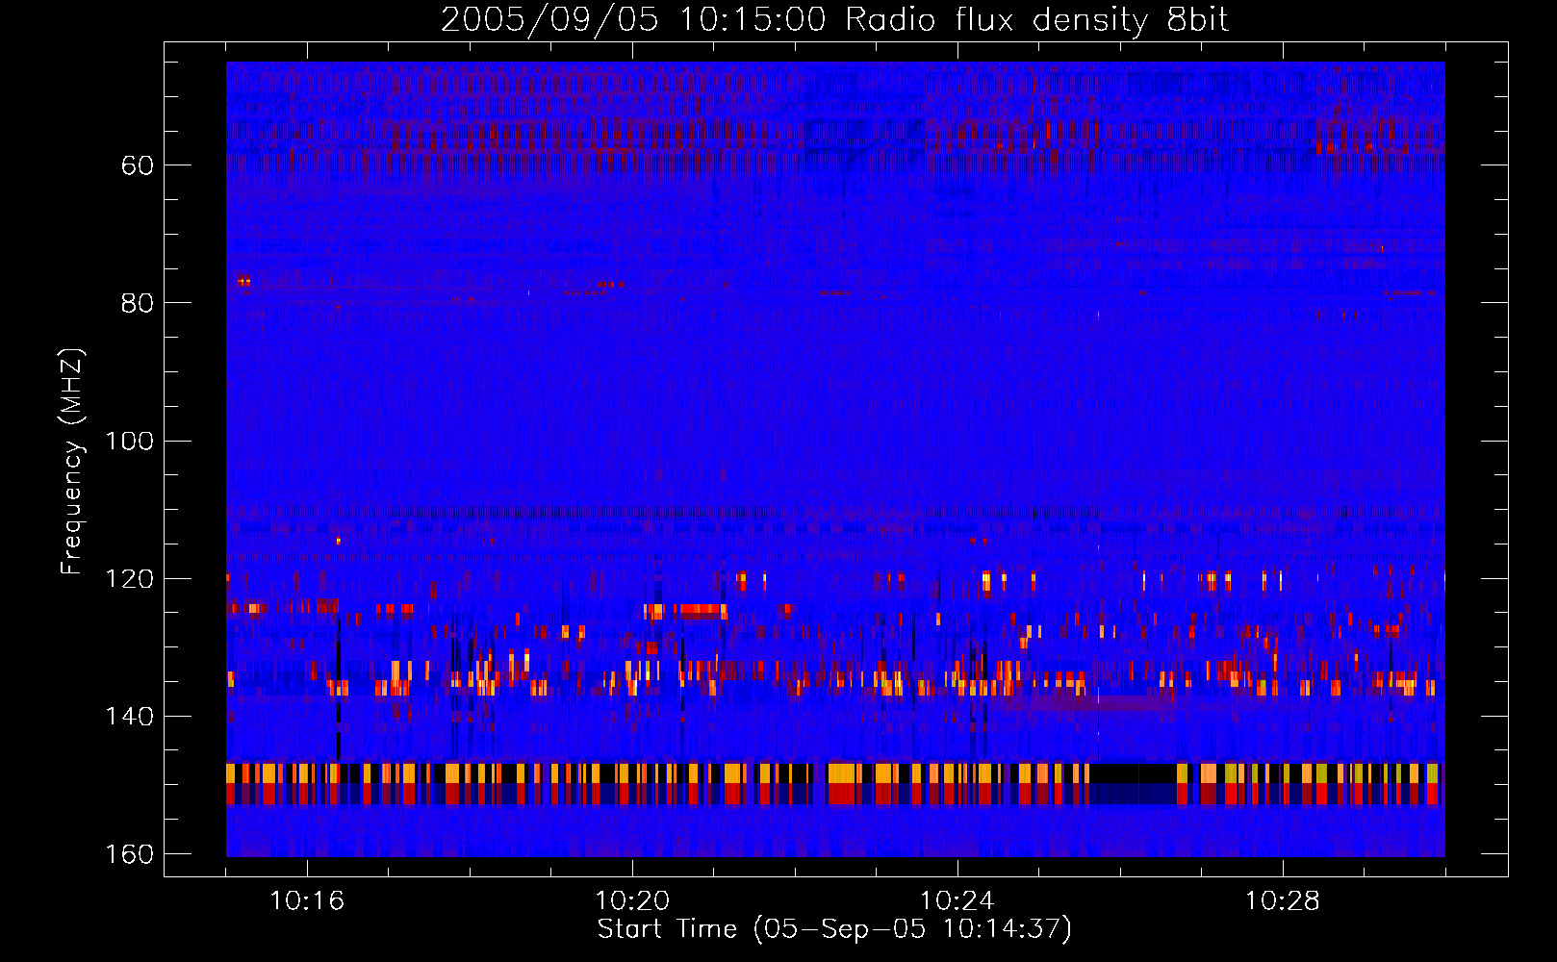The image size is (1557, 962).
Task: Click the 100 frequency tick label
Action: [129, 442]
